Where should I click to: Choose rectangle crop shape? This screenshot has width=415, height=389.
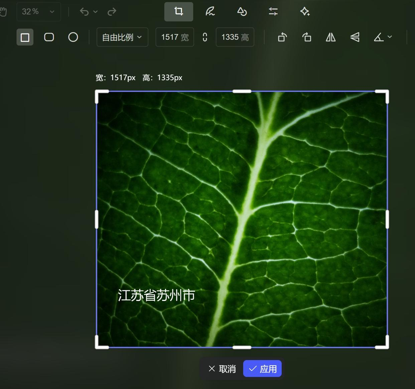tap(25, 37)
